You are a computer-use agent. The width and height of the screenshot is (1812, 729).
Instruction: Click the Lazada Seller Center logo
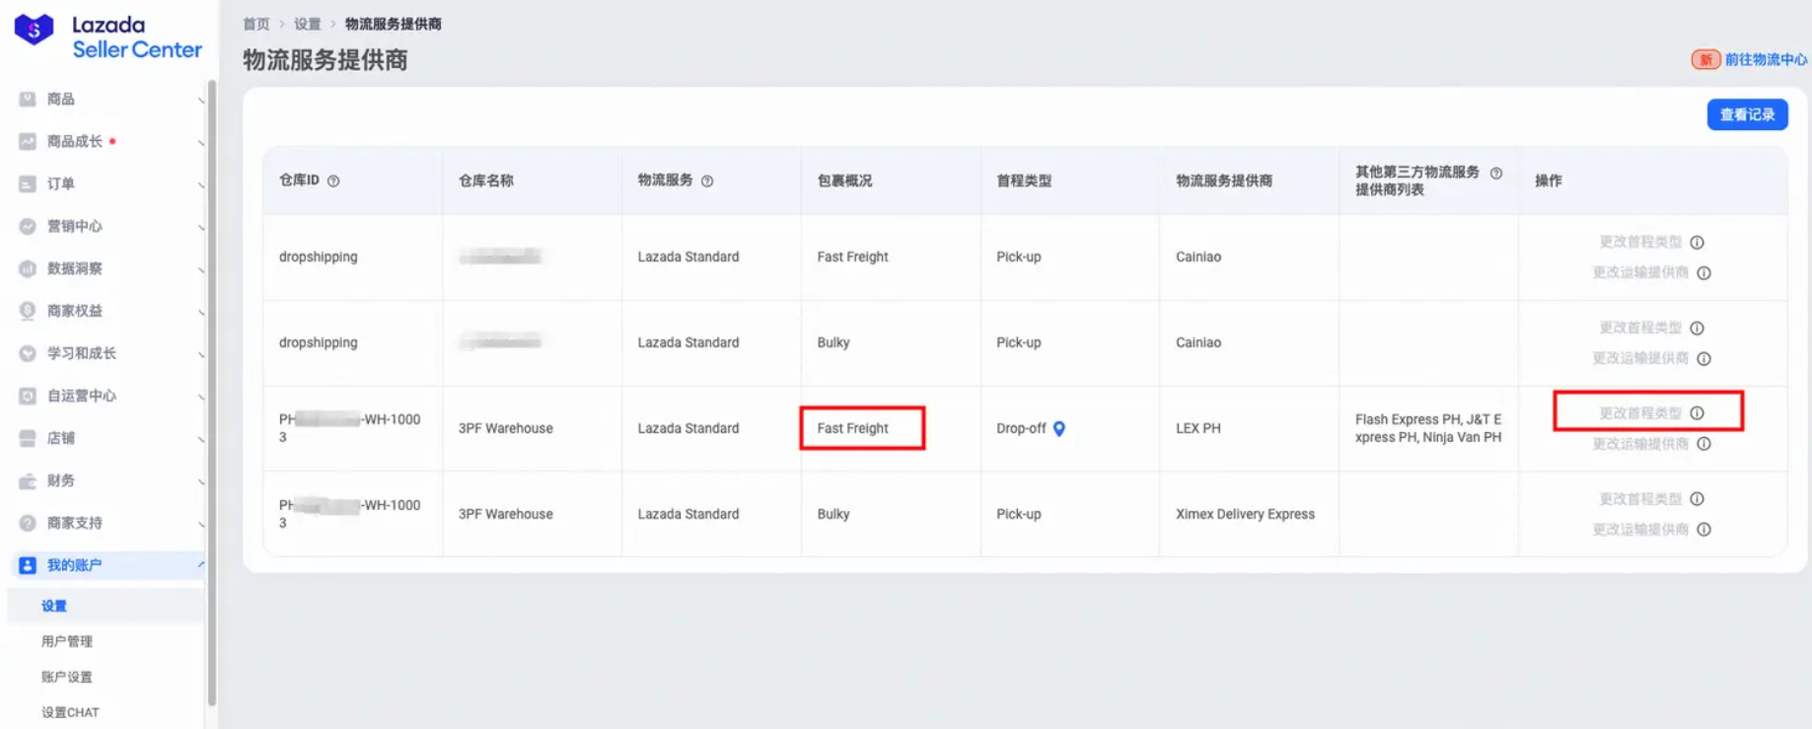click(x=109, y=36)
